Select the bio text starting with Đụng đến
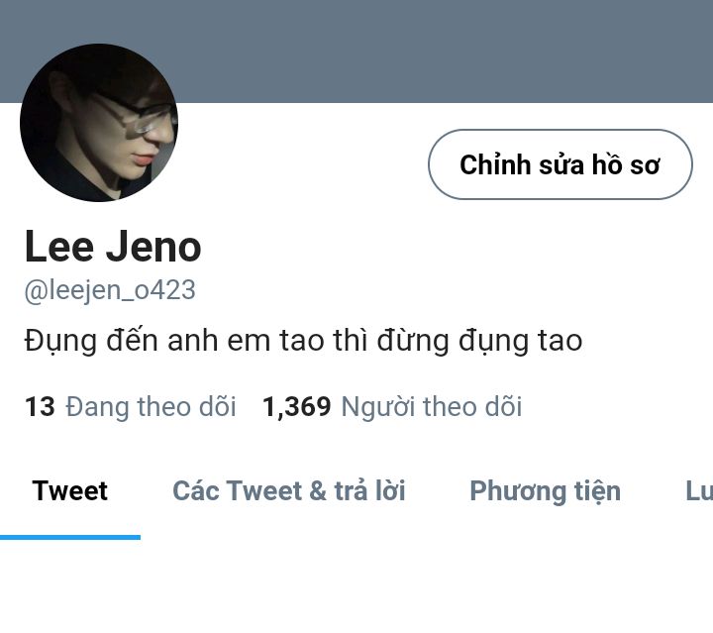713x633 pixels. coord(303,341)
